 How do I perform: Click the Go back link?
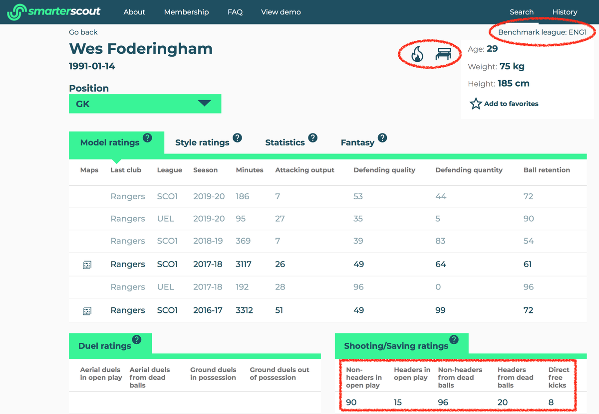83,32
